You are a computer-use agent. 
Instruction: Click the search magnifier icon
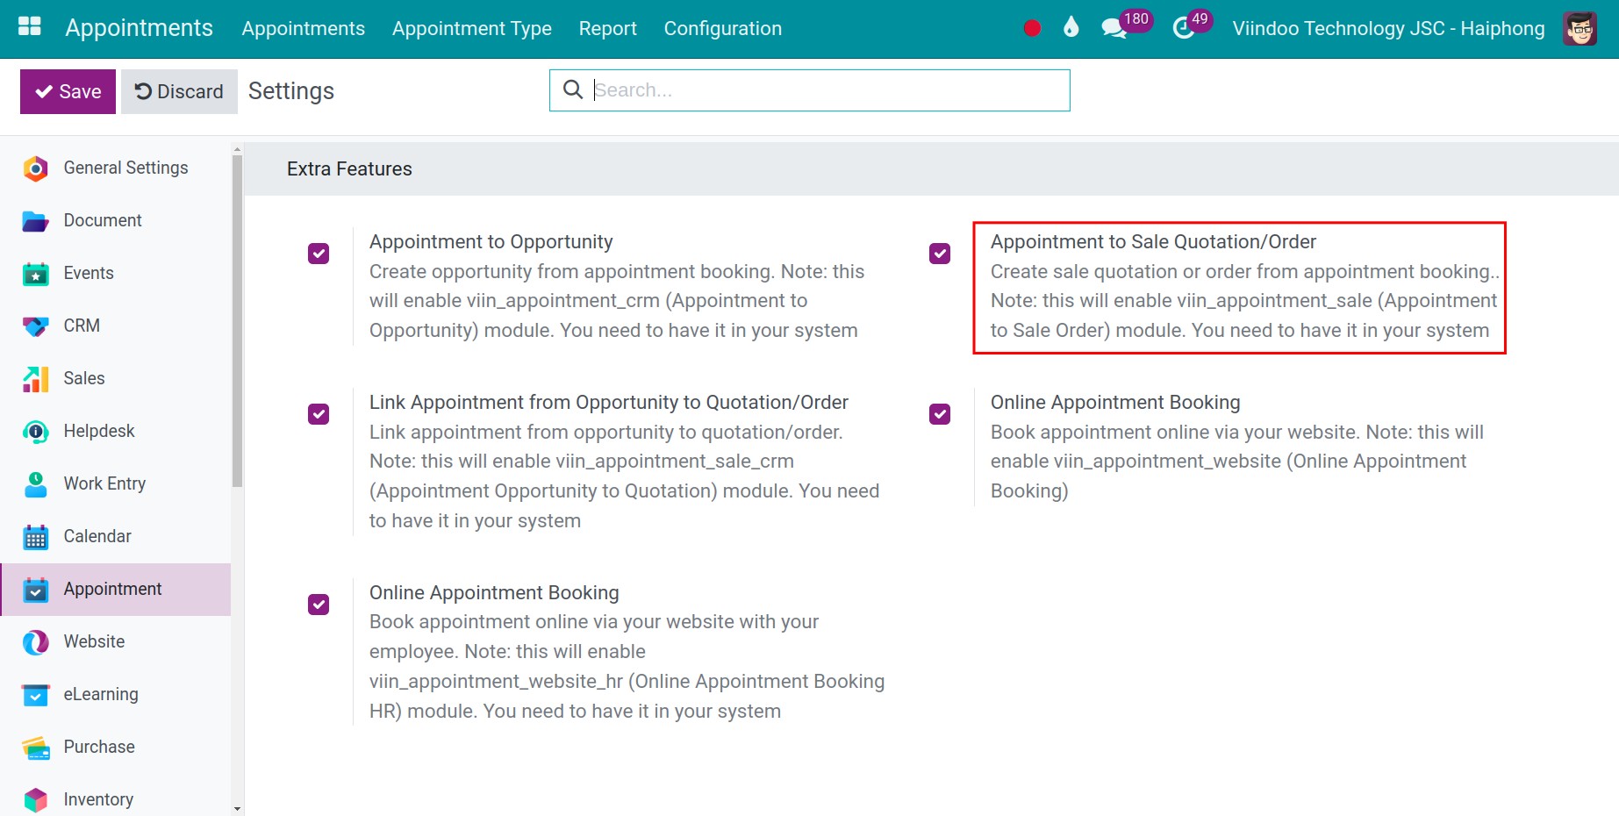pyautogui.click(x=573, y=89)
